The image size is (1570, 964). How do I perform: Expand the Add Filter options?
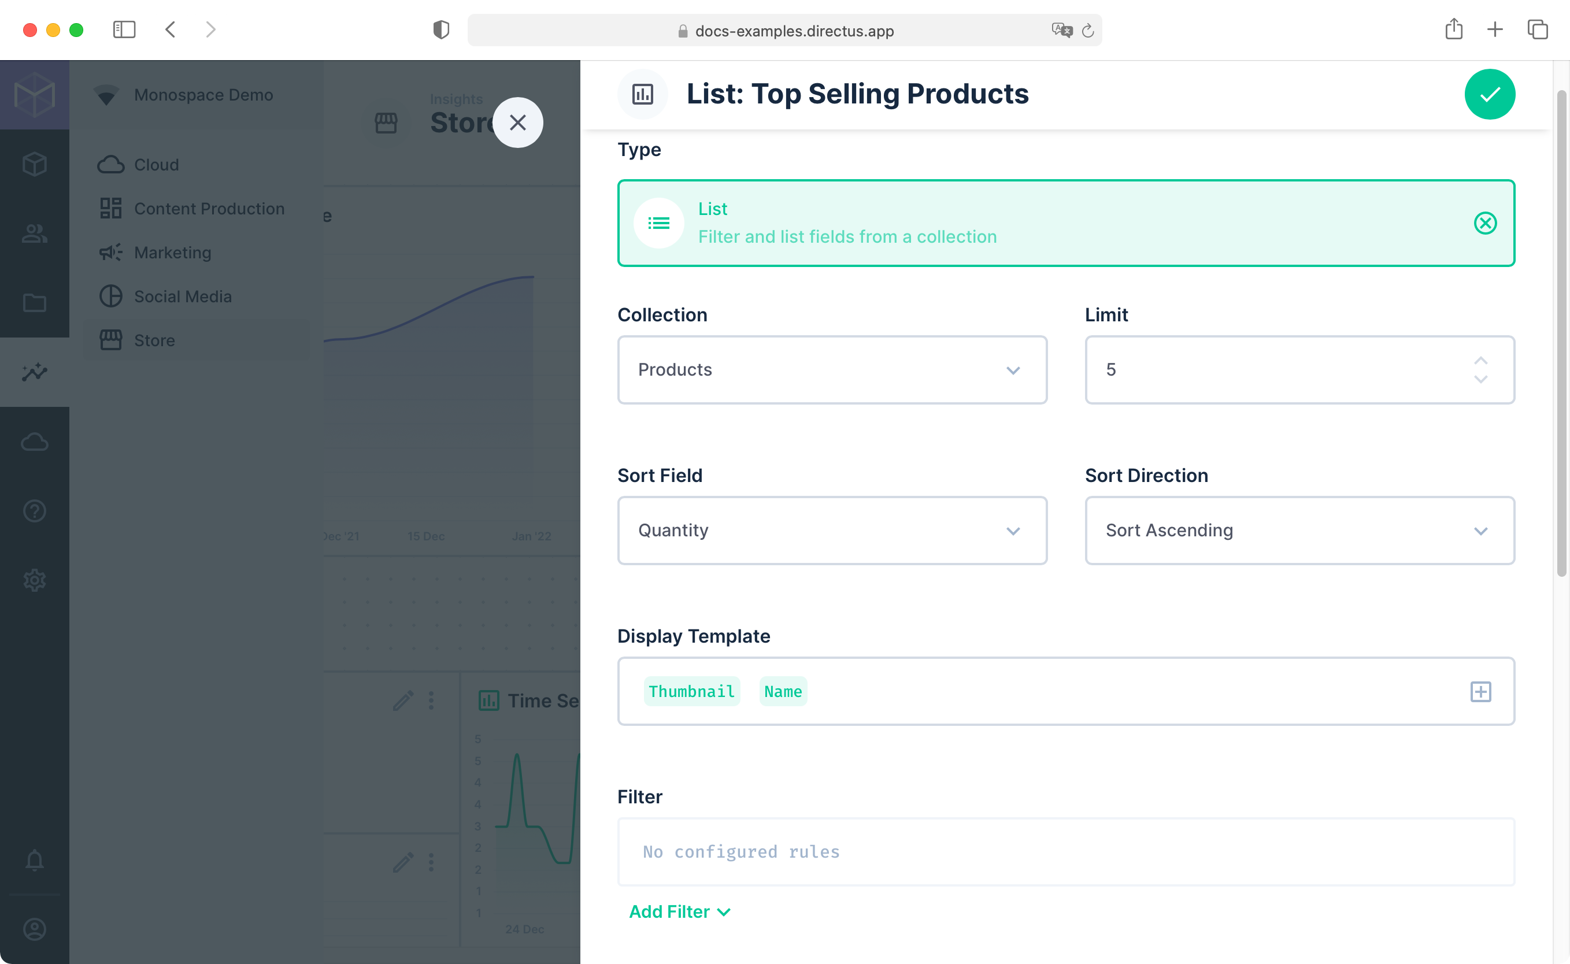680,911
